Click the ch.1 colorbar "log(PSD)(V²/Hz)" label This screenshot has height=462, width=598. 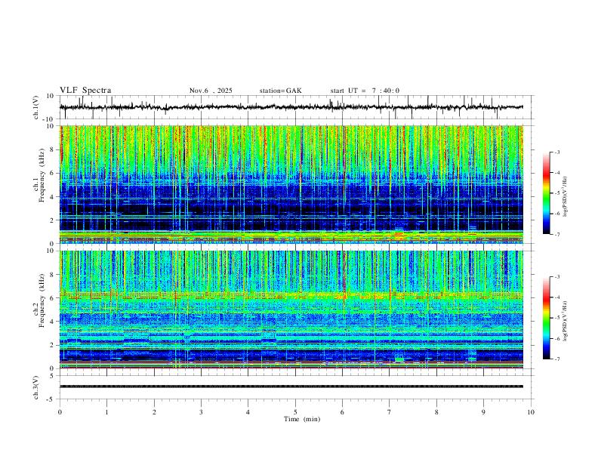pos(565,197)
